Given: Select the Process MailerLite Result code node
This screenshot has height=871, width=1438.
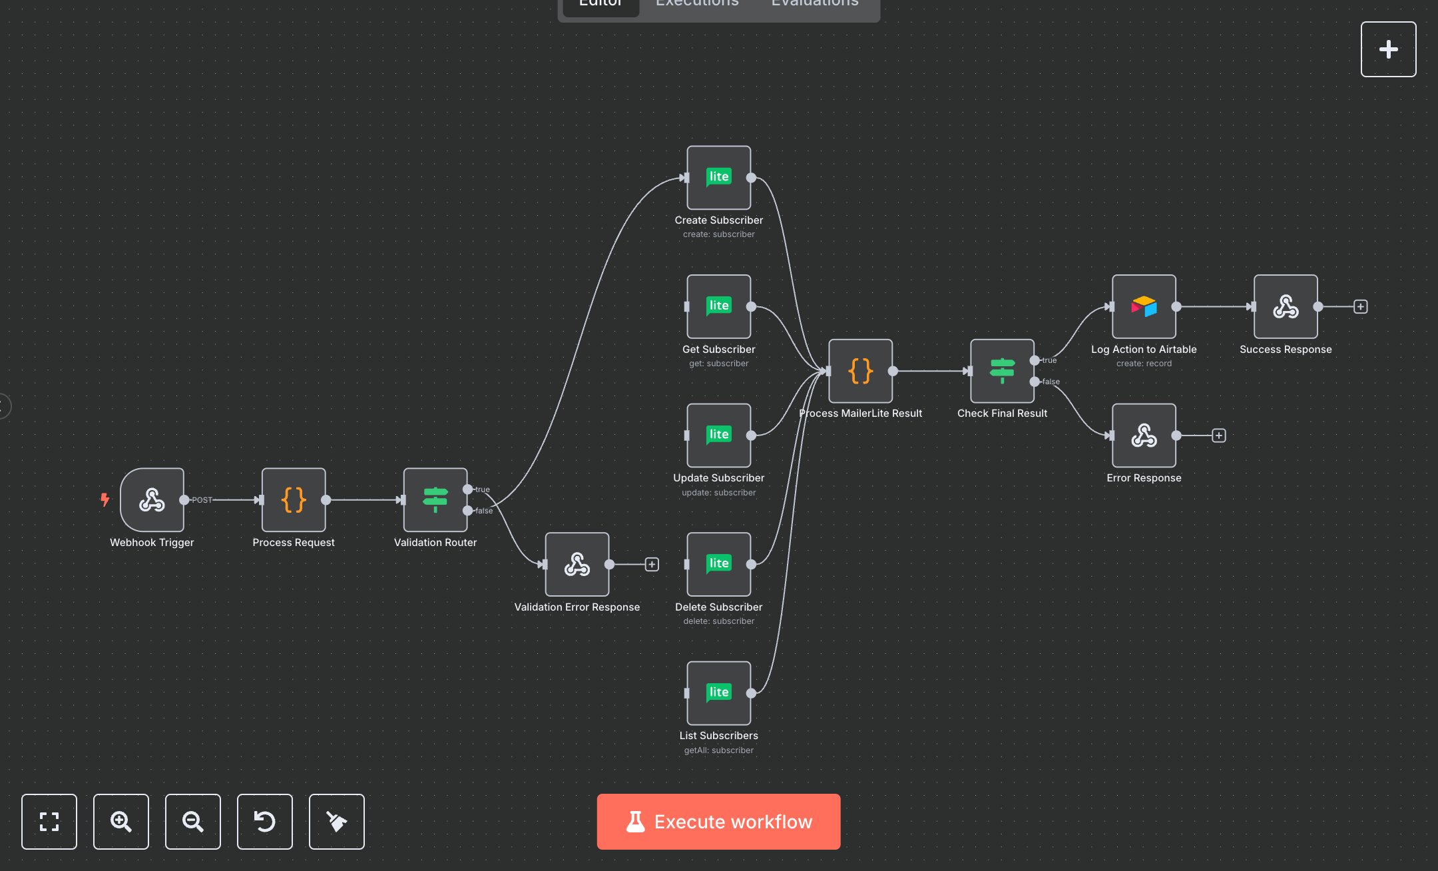Looking at the screenshot, I should (860, 372).
